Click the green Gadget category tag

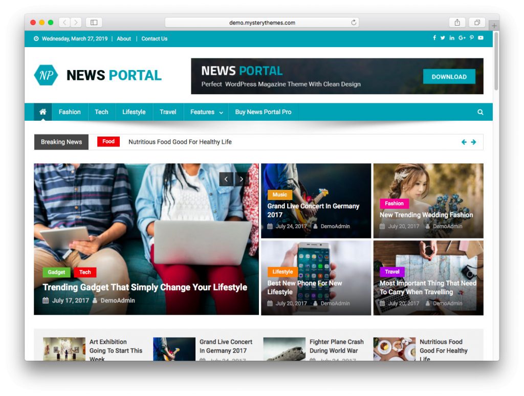coord(56,272)
